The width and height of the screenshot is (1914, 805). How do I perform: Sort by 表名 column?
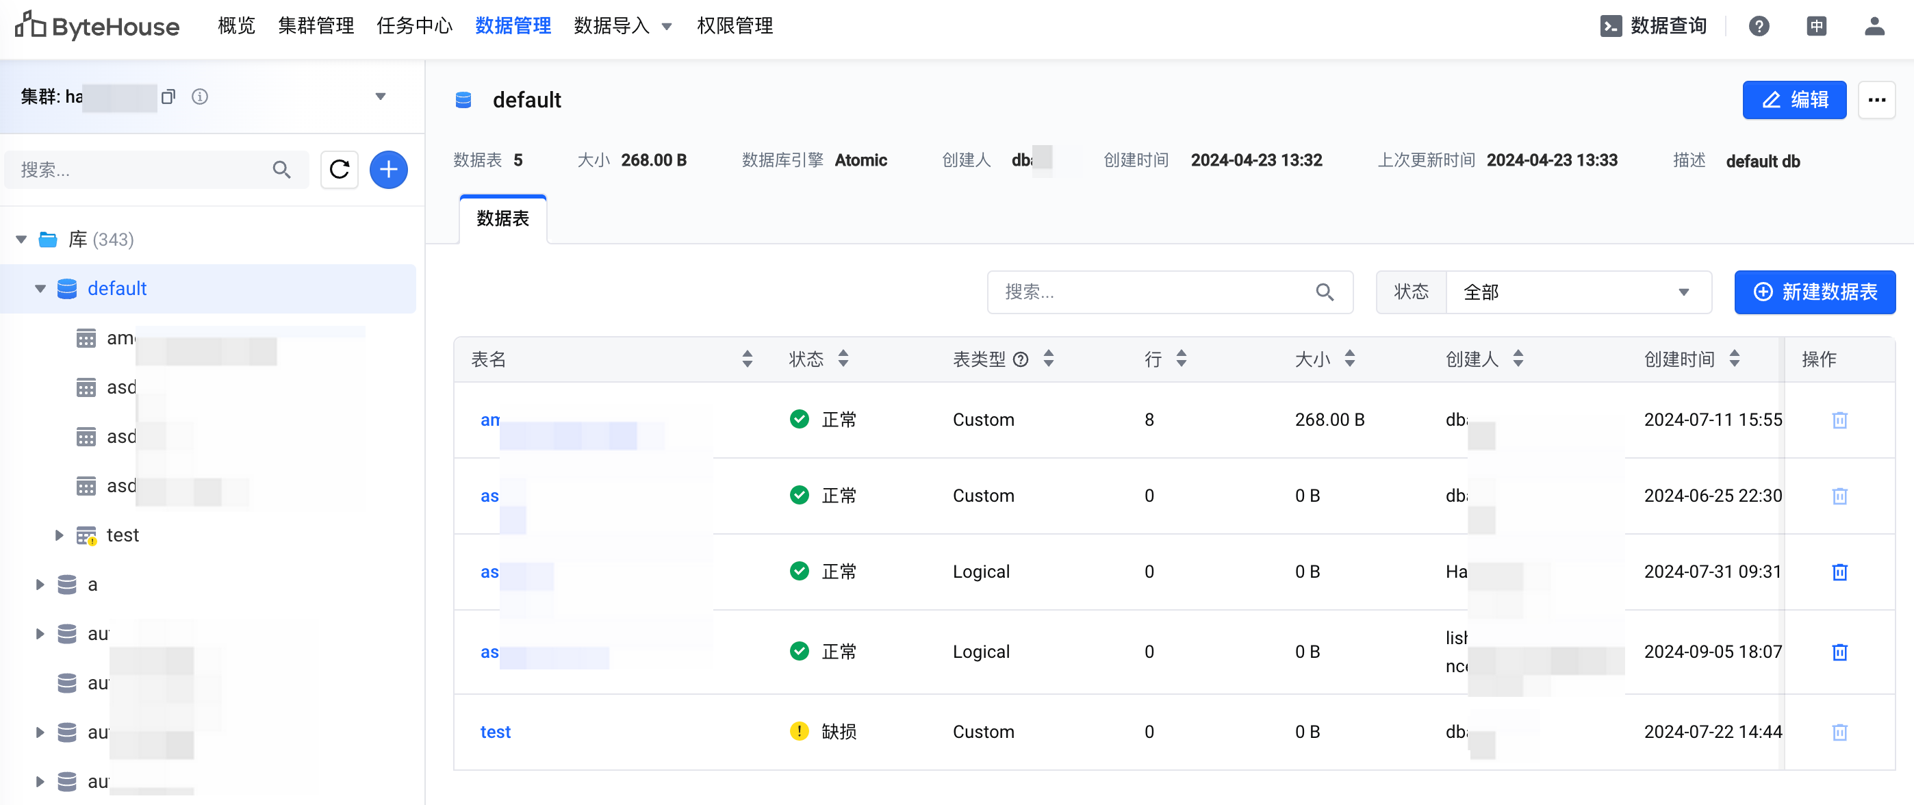point(748,359)
